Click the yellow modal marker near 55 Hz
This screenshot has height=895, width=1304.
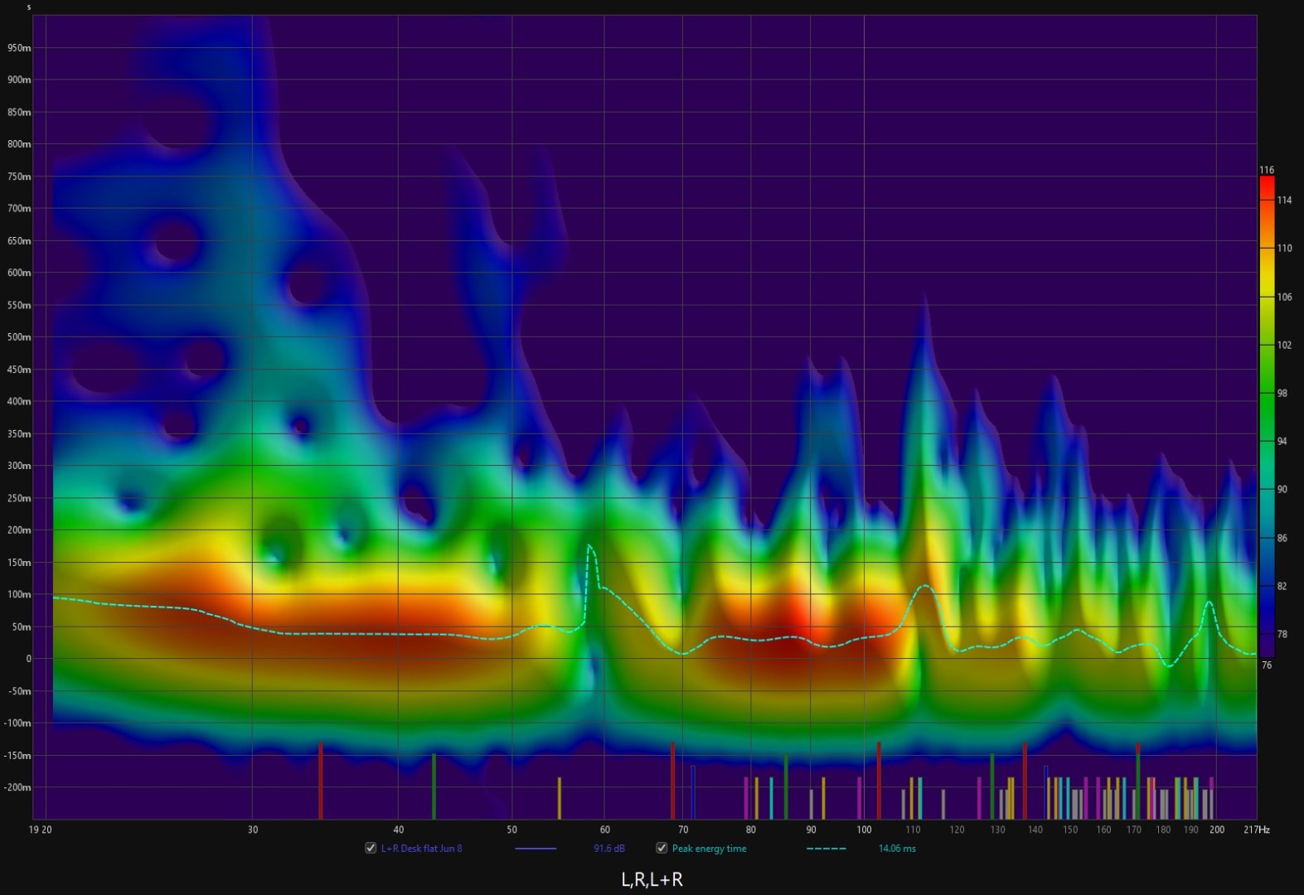(x=560, y=797)
